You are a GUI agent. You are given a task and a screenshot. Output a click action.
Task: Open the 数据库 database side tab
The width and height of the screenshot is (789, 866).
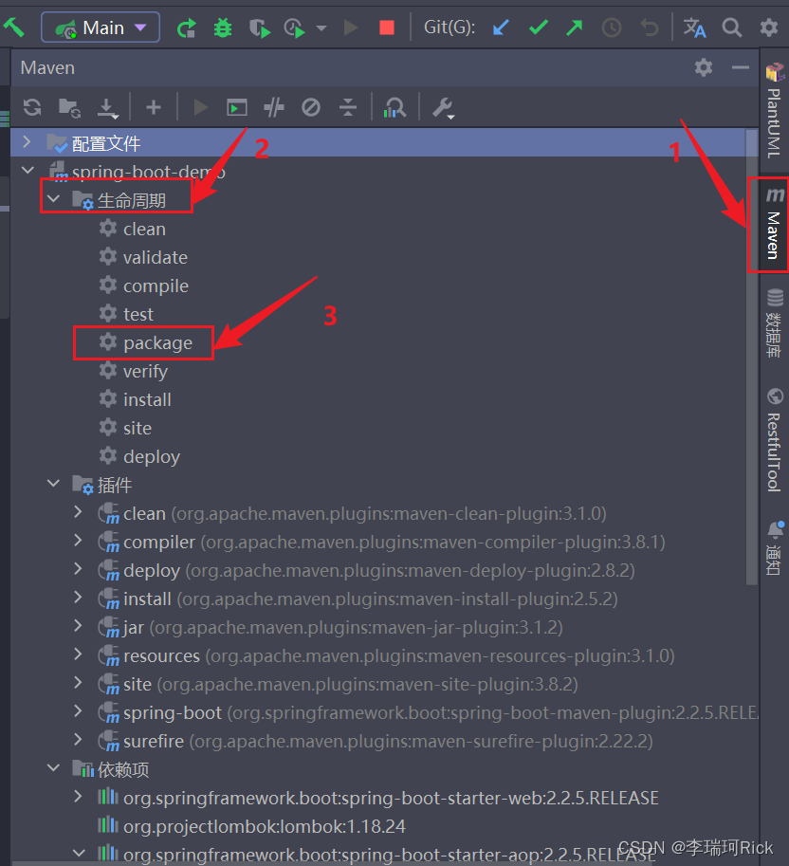[x=775, y=323]
